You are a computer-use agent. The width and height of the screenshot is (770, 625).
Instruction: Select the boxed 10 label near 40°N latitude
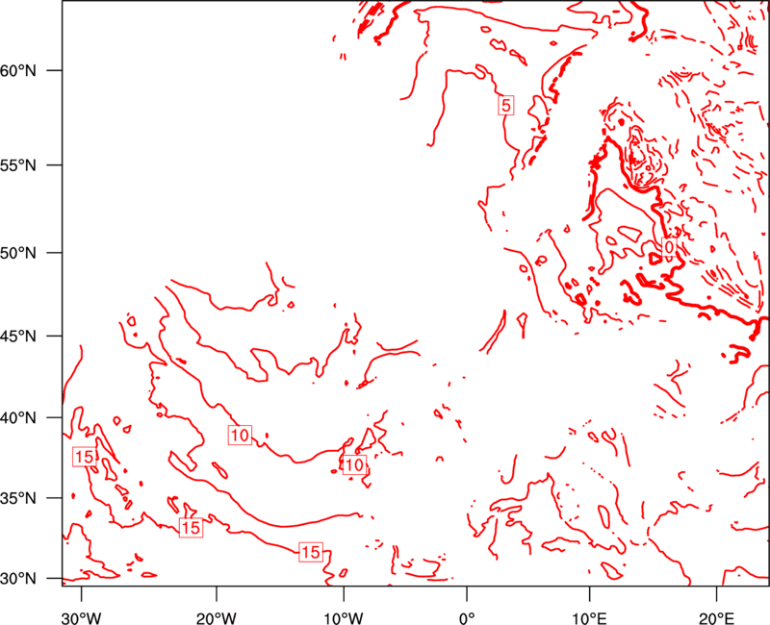tap(240, 436)
